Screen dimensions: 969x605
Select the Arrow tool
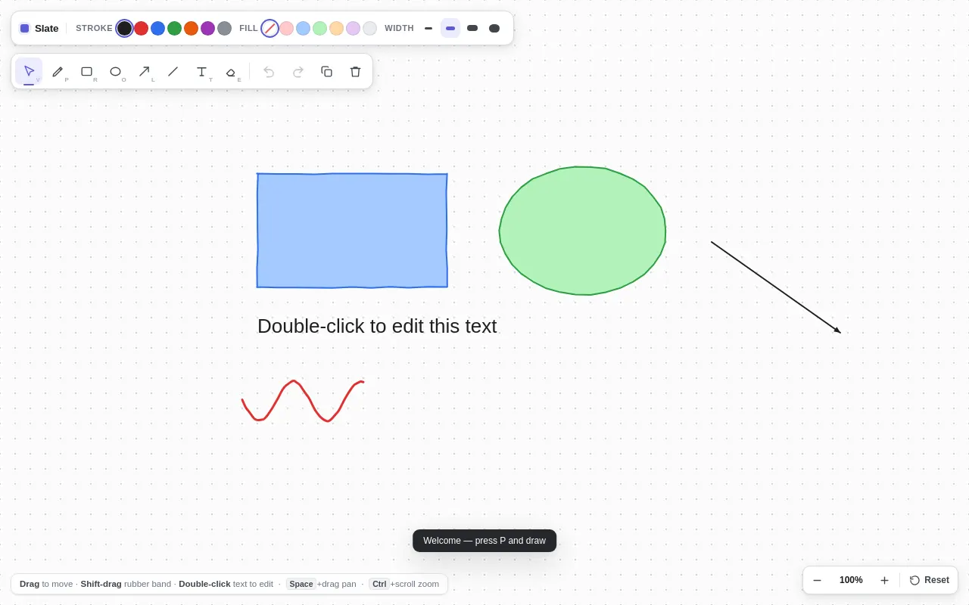point(144,71)
